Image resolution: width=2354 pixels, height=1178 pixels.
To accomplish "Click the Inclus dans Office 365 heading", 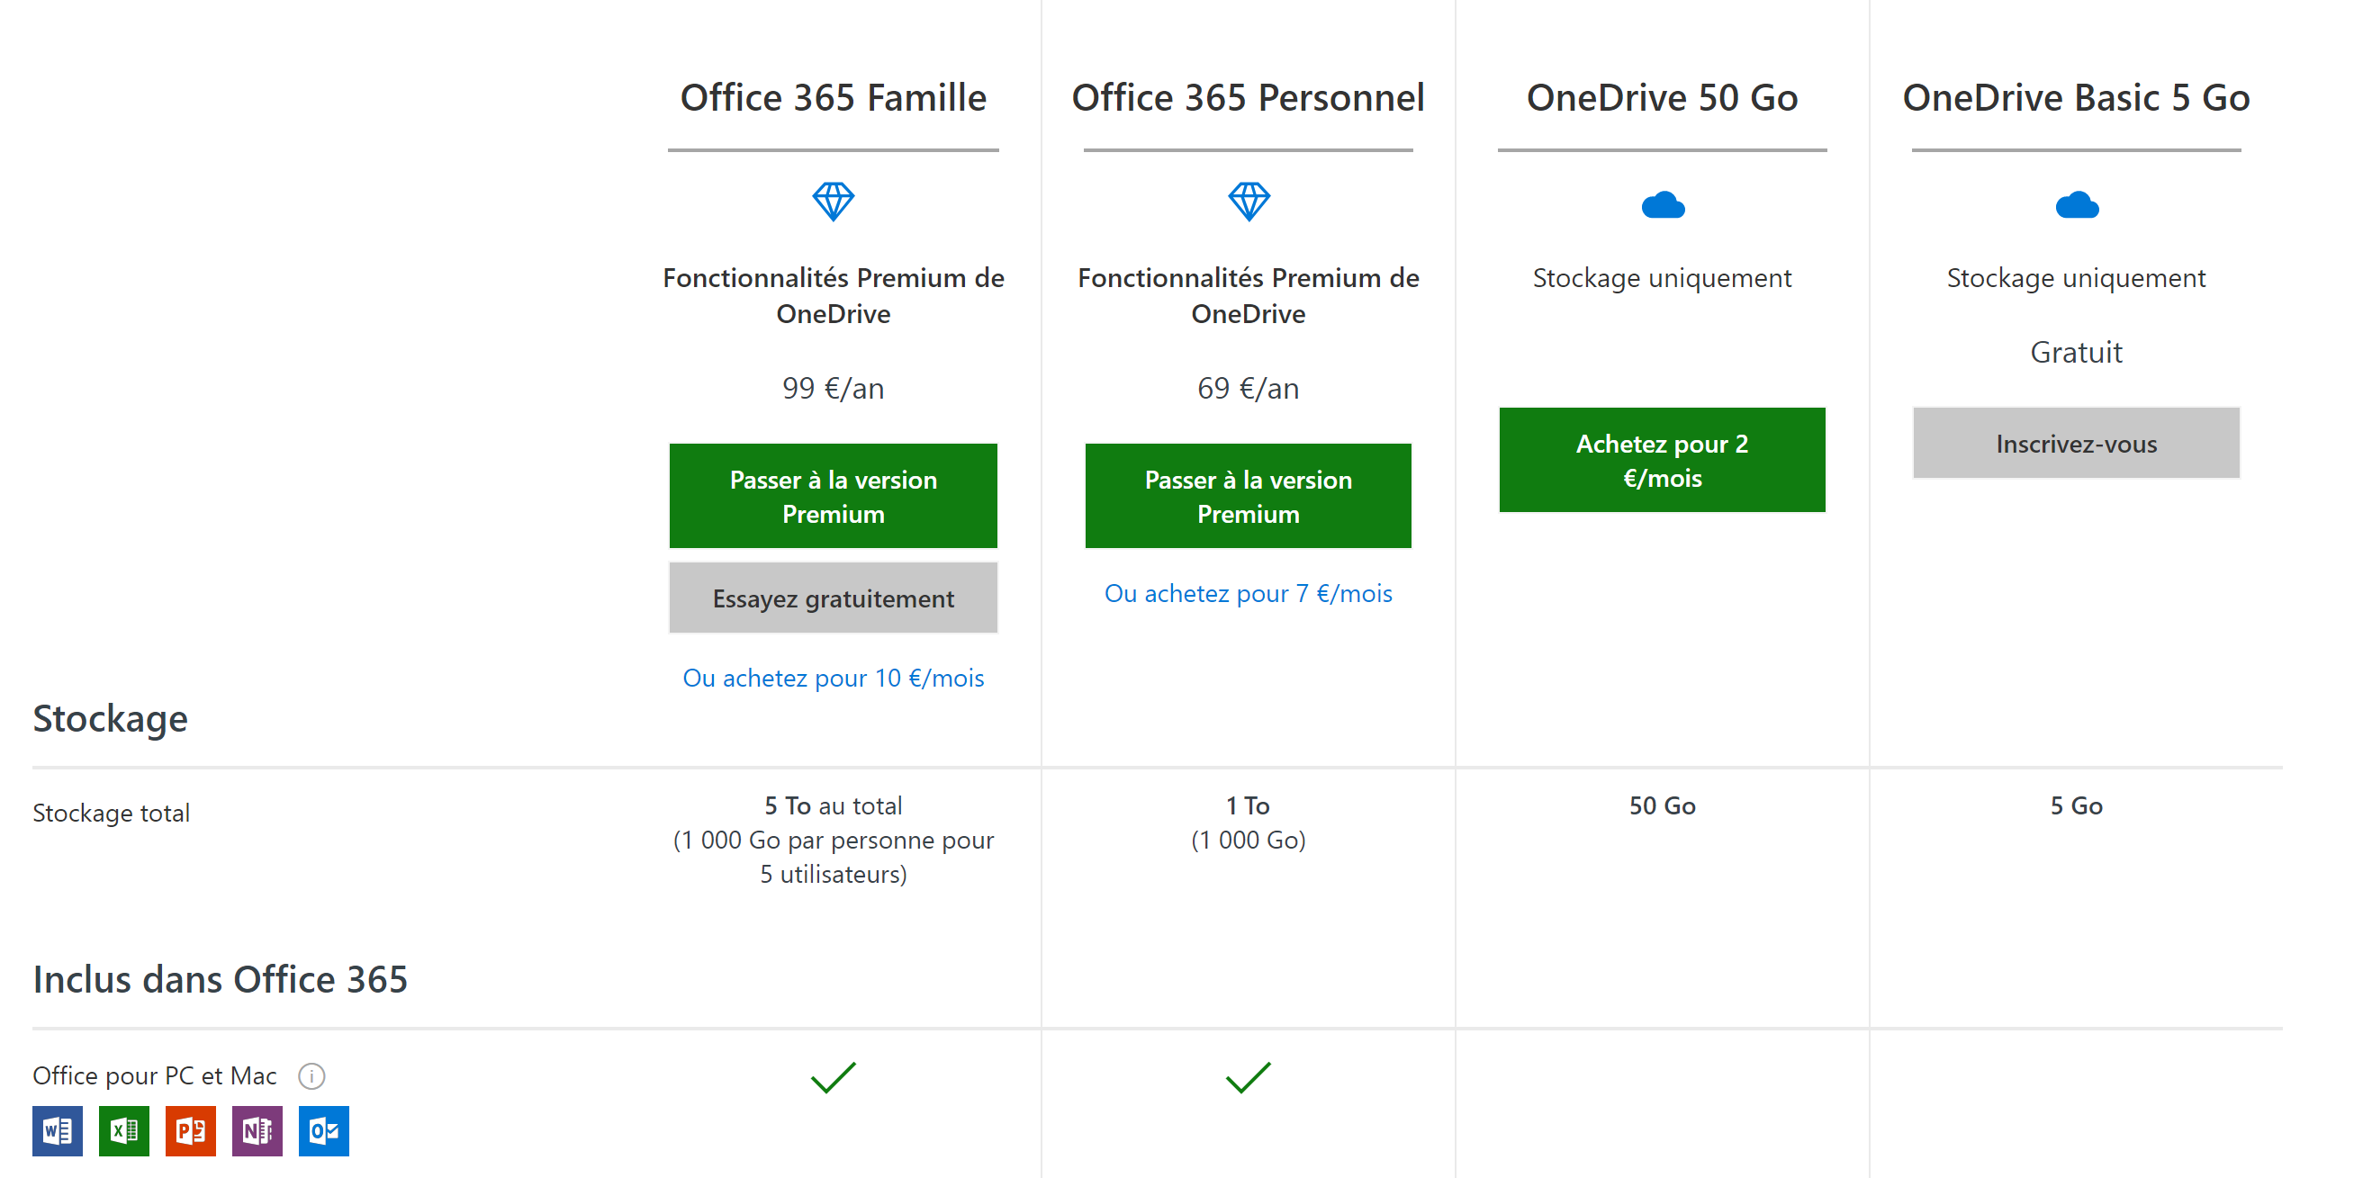I will [x=221, y=980].
